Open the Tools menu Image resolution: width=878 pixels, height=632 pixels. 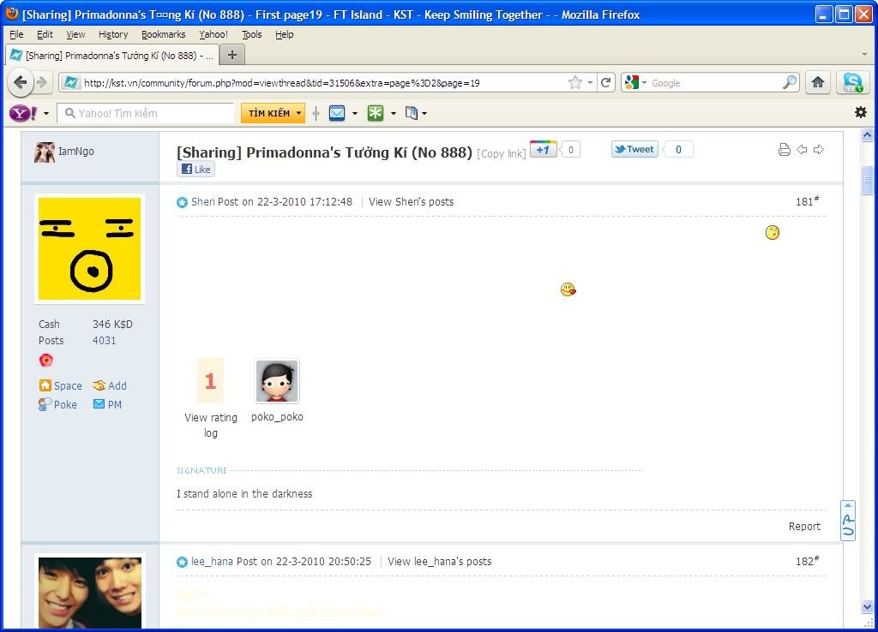click(x=251, y=34)
